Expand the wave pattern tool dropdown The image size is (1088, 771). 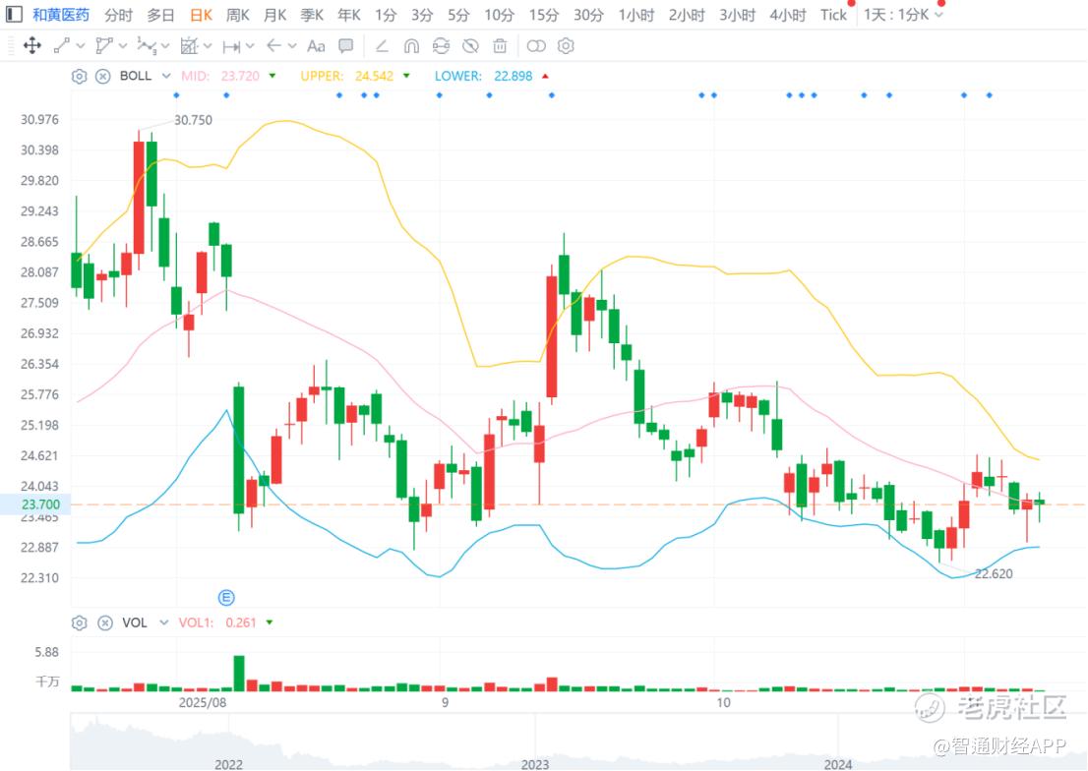click(165, 46)
